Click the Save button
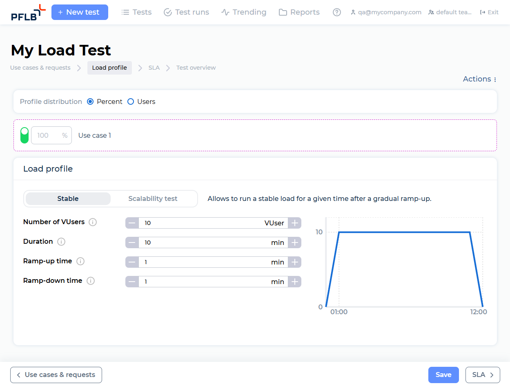510x388 pixels. click(443, 375)
